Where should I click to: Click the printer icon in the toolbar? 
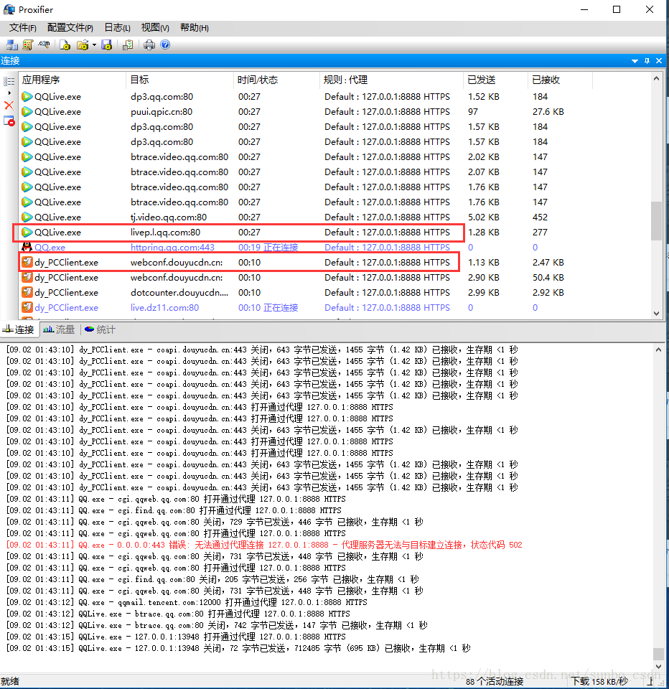click(149, 44)
